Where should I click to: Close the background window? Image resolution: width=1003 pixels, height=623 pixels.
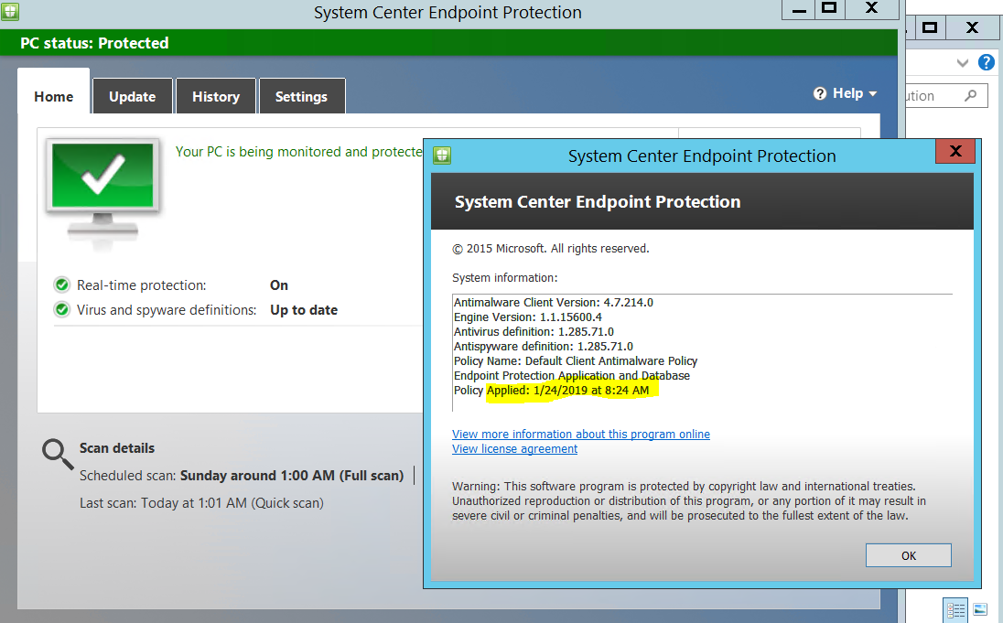coord(972,27)
